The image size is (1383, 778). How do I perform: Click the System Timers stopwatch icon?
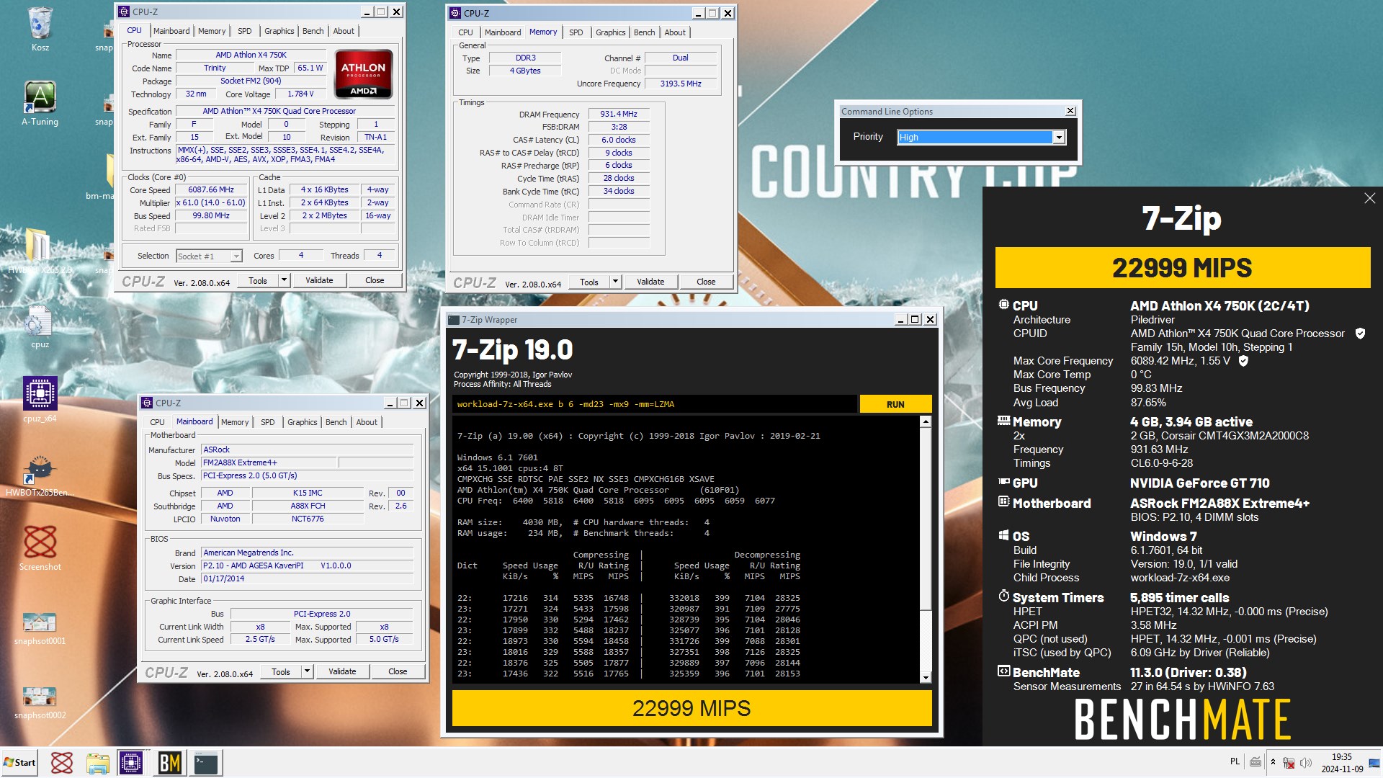(1003, 596)
